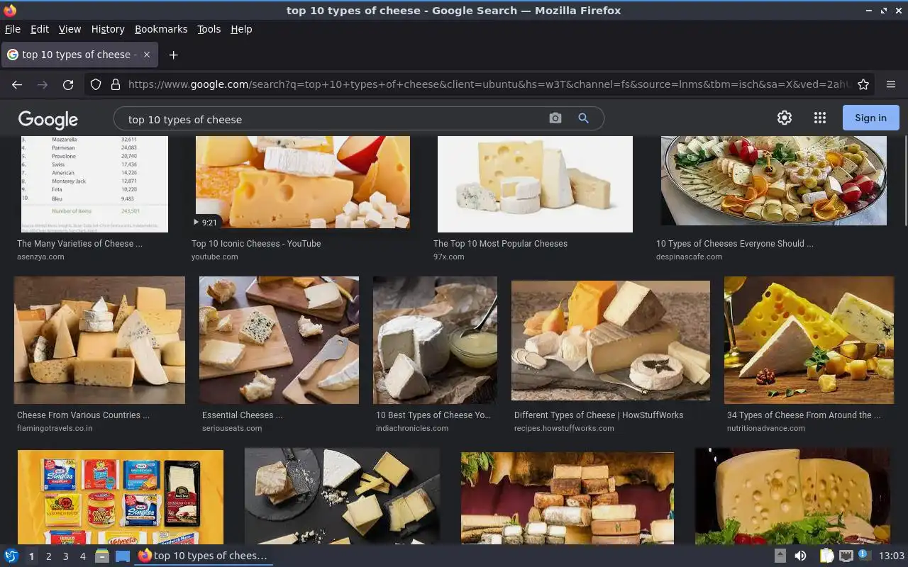Open the Tools menu
The image size is (908, 567).
click(209, 29)
